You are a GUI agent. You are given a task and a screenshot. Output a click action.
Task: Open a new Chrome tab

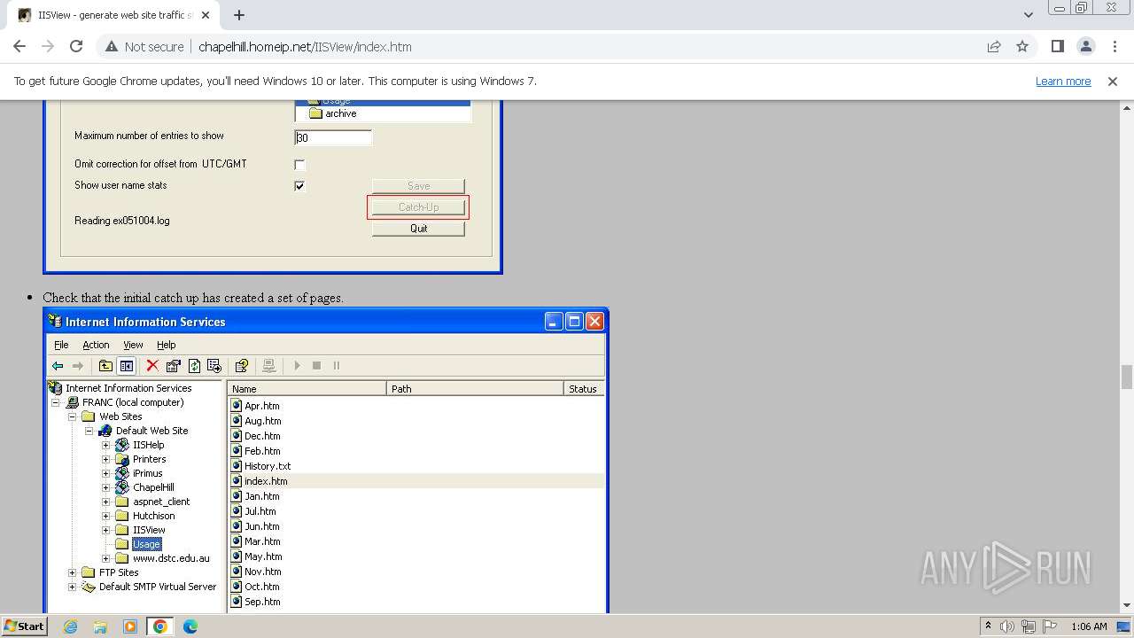tap(239, 15)
